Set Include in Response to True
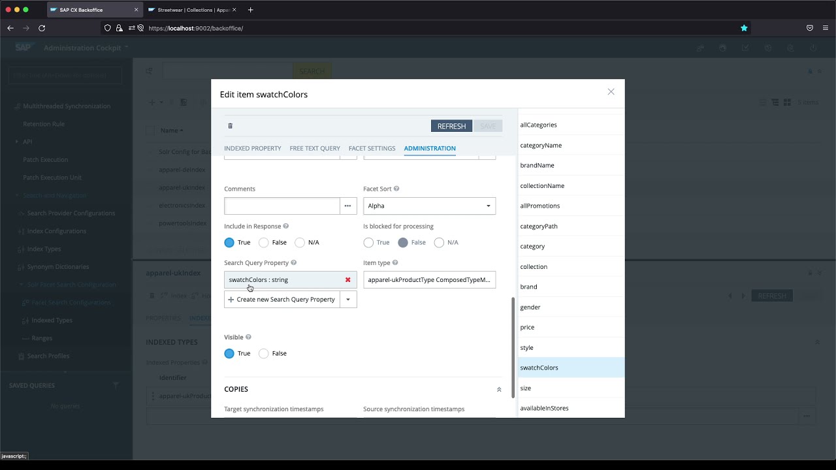The height and width of the screenshot is (470, 836). (x=229, y=242)
